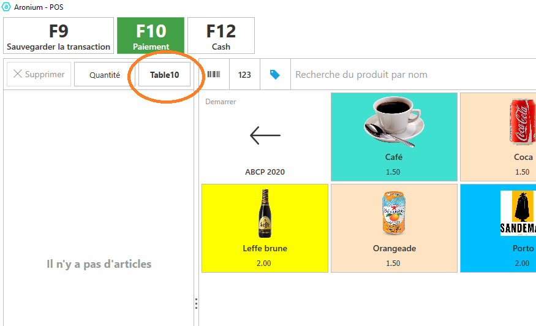Select the Café coffee cup image

[393, 123]
